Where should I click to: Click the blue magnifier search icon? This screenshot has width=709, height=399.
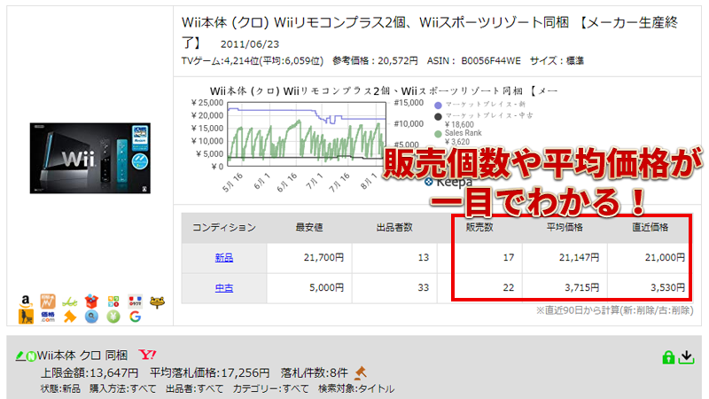click(x=91, y=317)
